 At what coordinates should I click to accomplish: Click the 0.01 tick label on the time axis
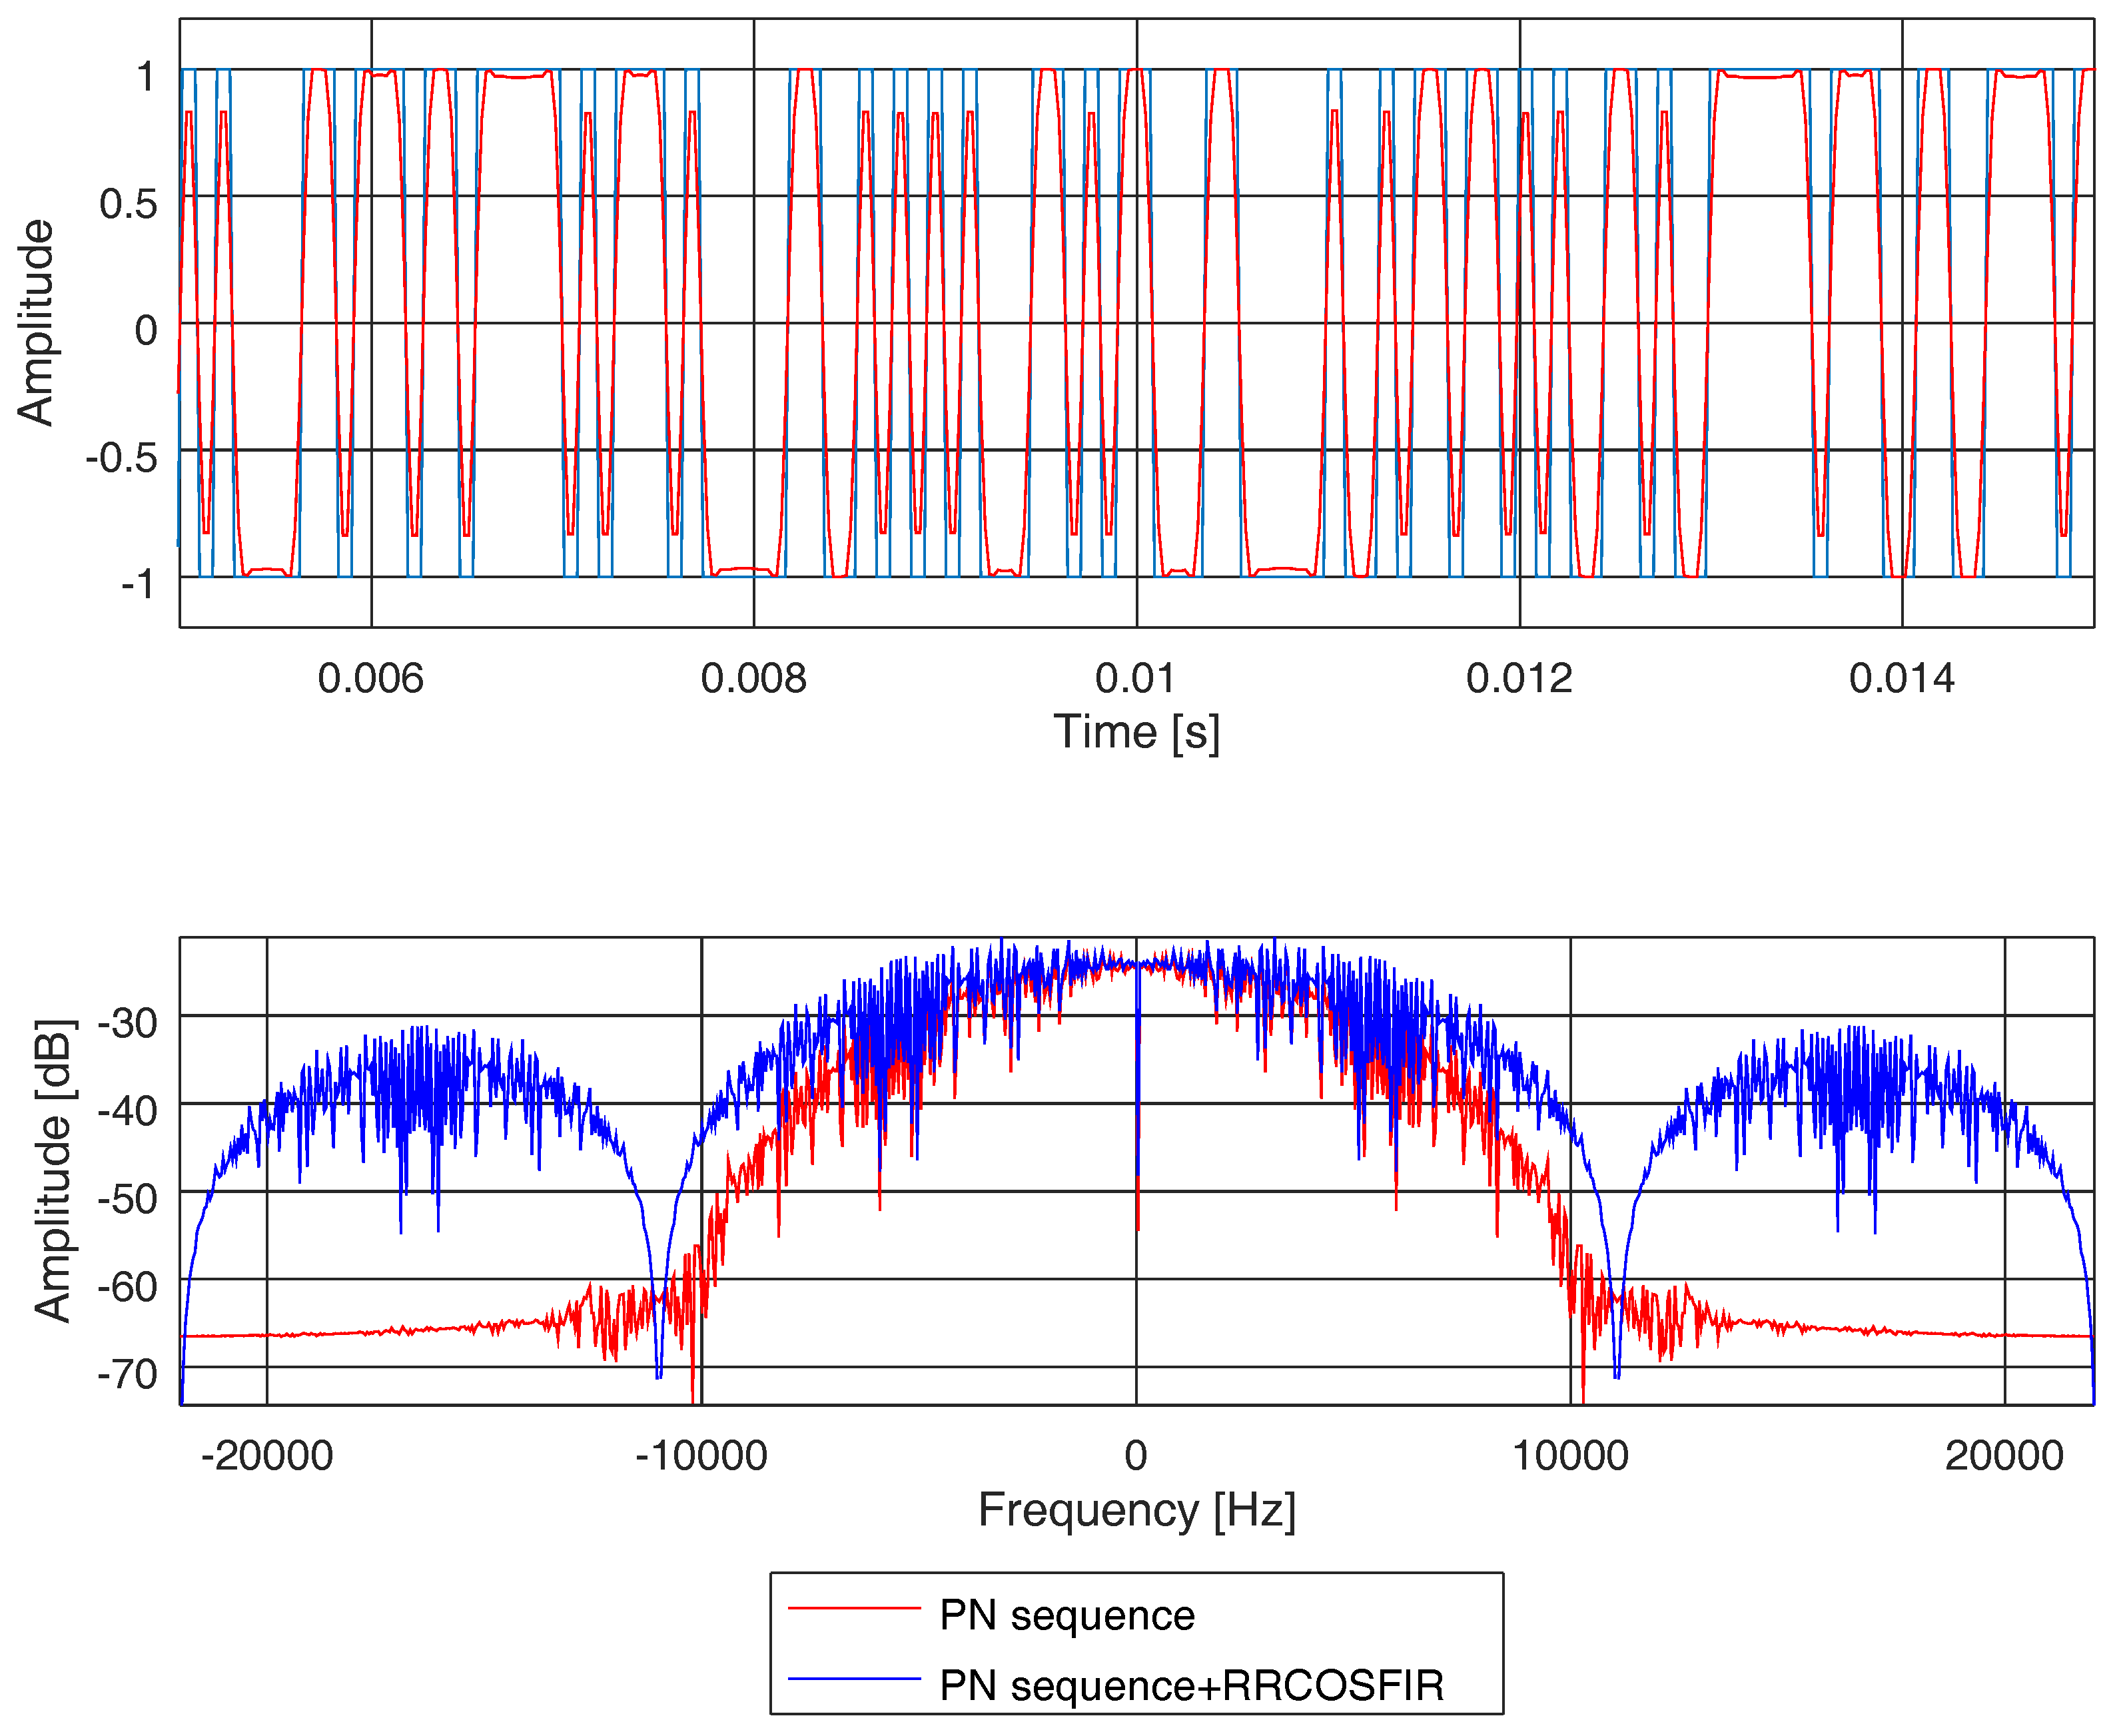[x=1135, y=679]
